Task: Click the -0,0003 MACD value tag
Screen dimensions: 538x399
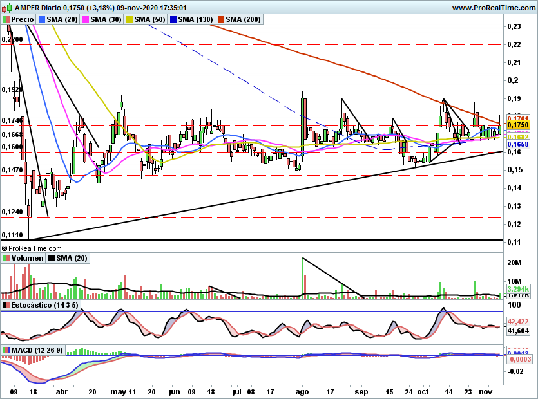Action: [519, 359]
